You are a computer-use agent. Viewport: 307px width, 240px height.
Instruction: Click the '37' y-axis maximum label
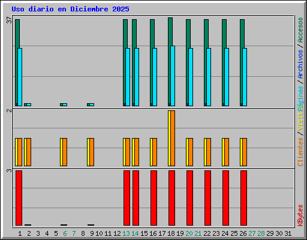pyautogui.click(x=9, y=20)
